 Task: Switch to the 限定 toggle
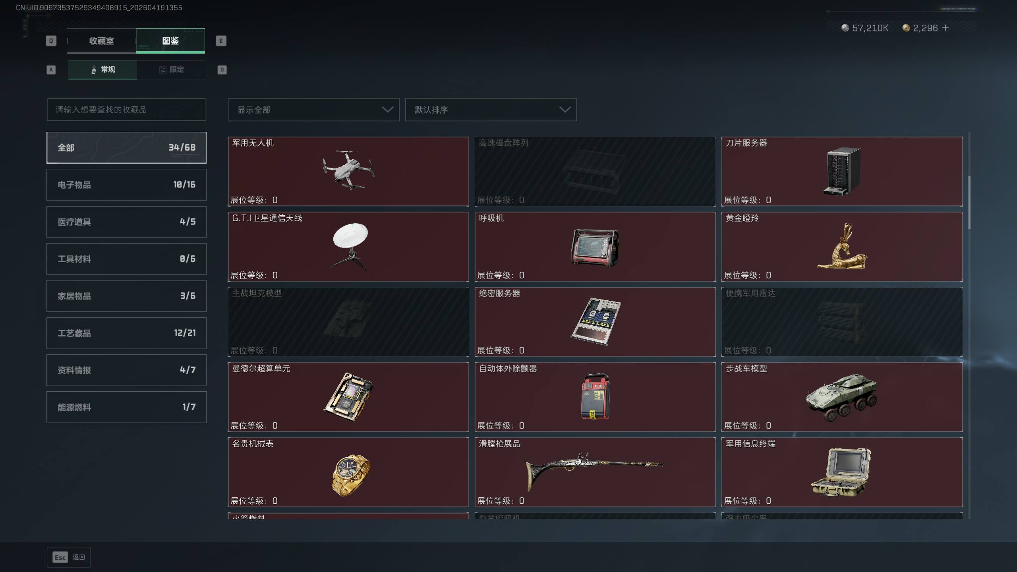[x=171, y=70]
